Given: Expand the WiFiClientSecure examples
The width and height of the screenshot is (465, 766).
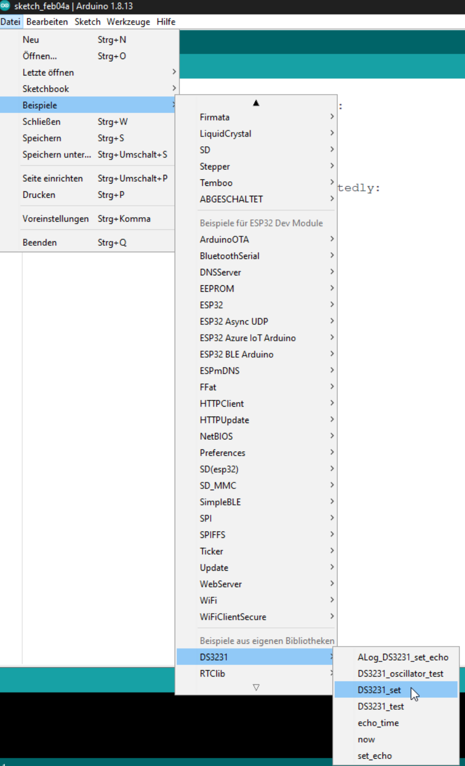Looking at the screenshot, I should click(x=233, y=617).
